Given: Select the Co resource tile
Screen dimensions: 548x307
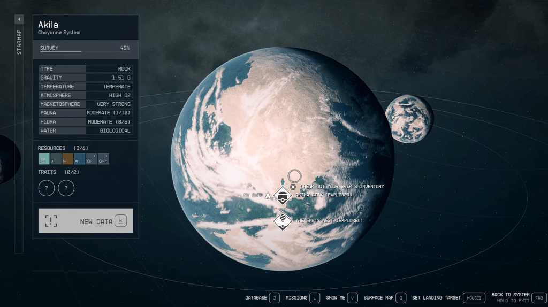Looking at the screenshot, I should 91,159.
